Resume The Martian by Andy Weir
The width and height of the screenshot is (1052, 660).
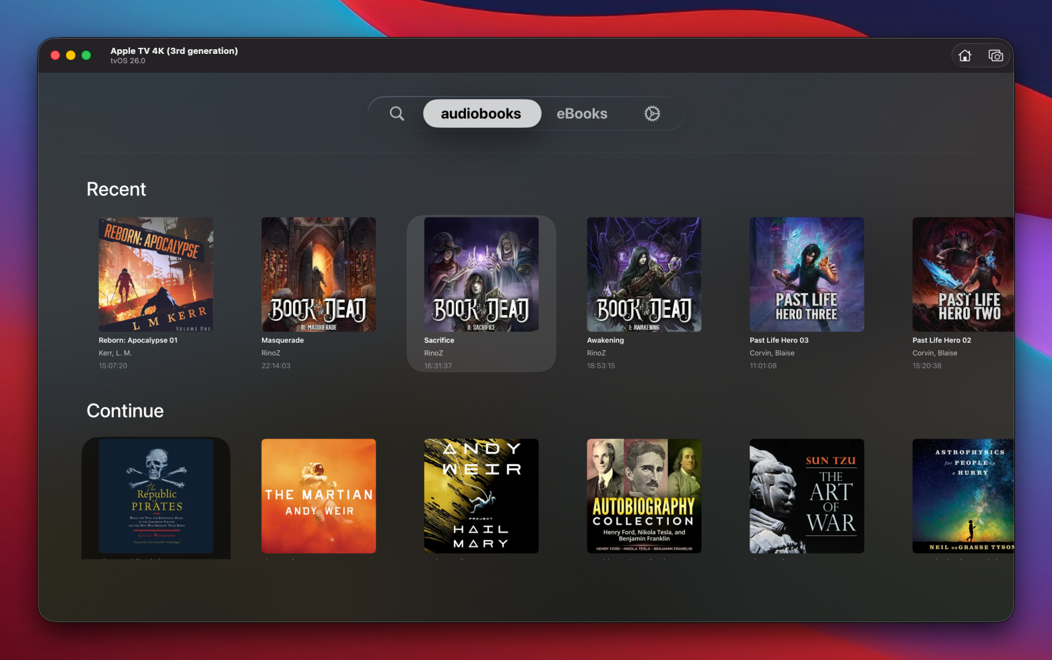pos(319,496)
